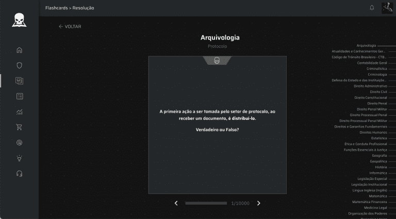396x219 pixels.
Task: Click the target icon in sidebar
Action: (x=20, y=142)
